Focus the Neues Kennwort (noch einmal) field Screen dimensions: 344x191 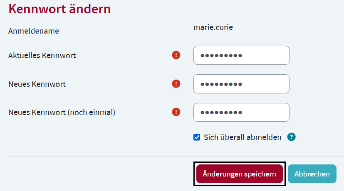241,113
